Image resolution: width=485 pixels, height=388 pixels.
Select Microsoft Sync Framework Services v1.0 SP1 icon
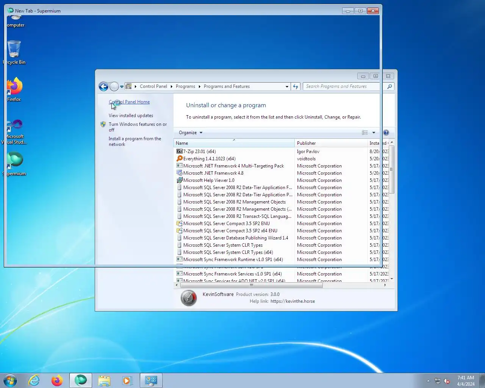point(180,274)
